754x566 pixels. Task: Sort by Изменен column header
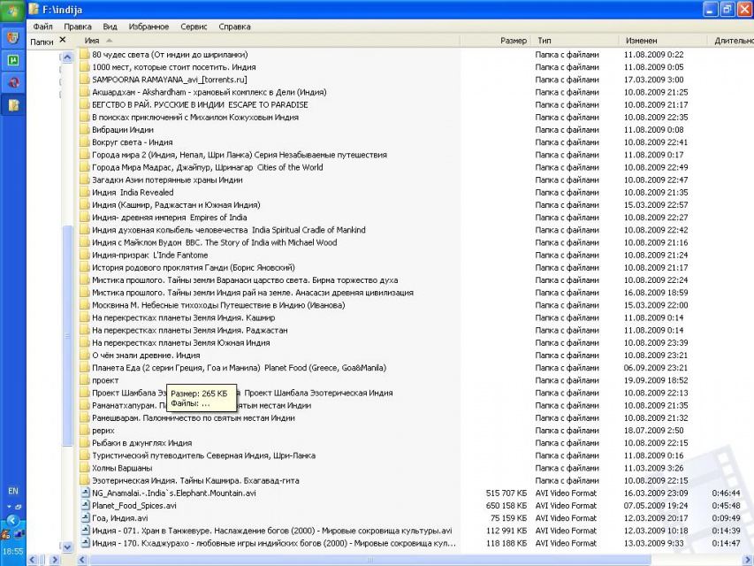click(641, 41)
